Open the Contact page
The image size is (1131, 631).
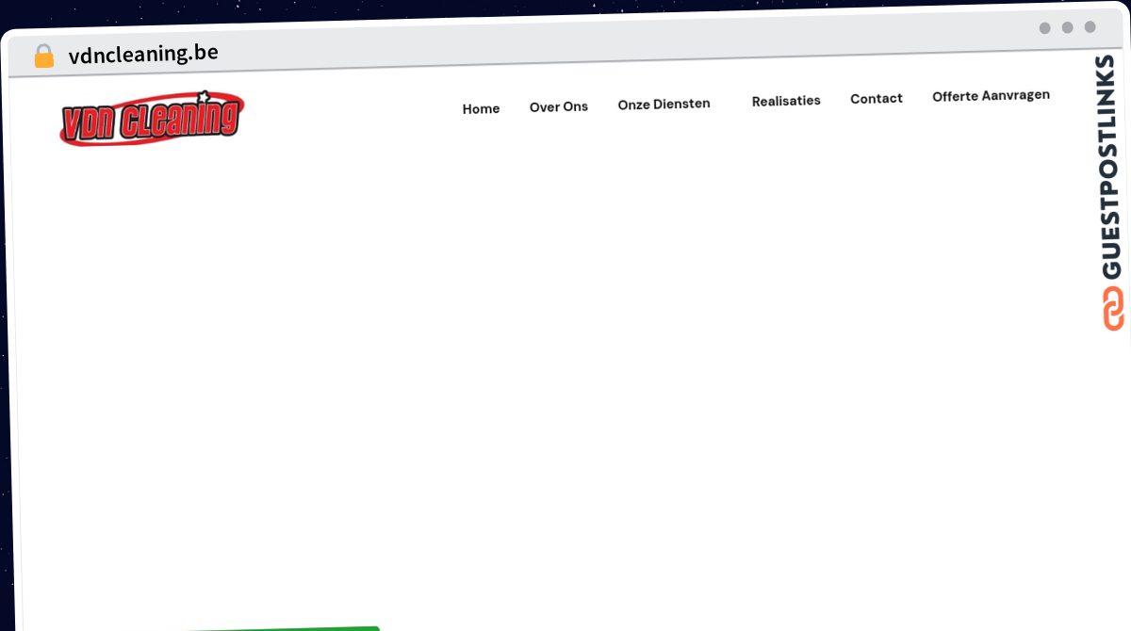[877, 98]
